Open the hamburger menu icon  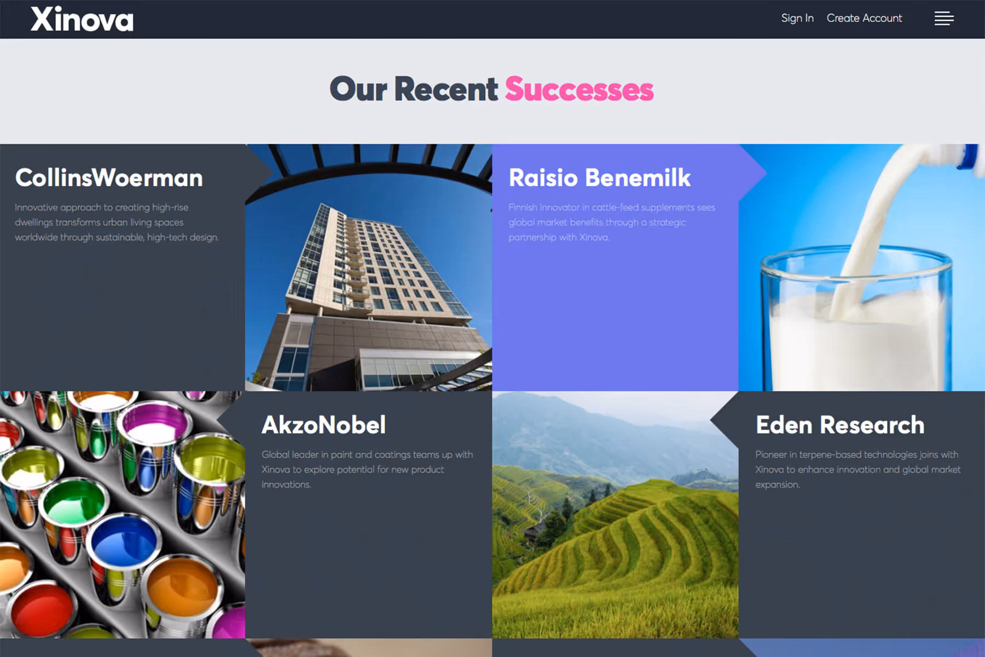pos(944,19)
